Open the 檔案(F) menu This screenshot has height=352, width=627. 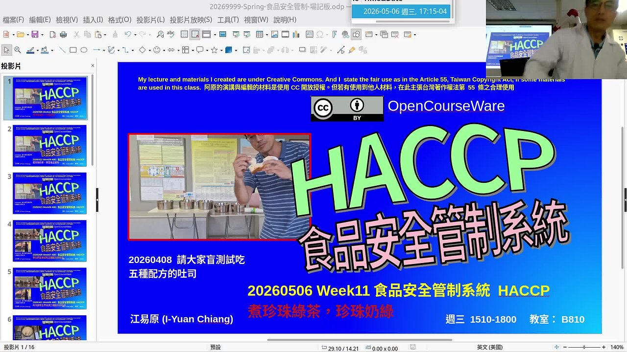[13, 20]
